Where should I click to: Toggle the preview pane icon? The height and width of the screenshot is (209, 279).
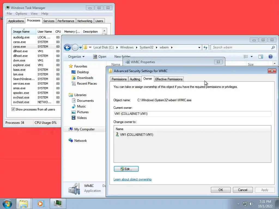pyautogui.click(x=261, y=57)
